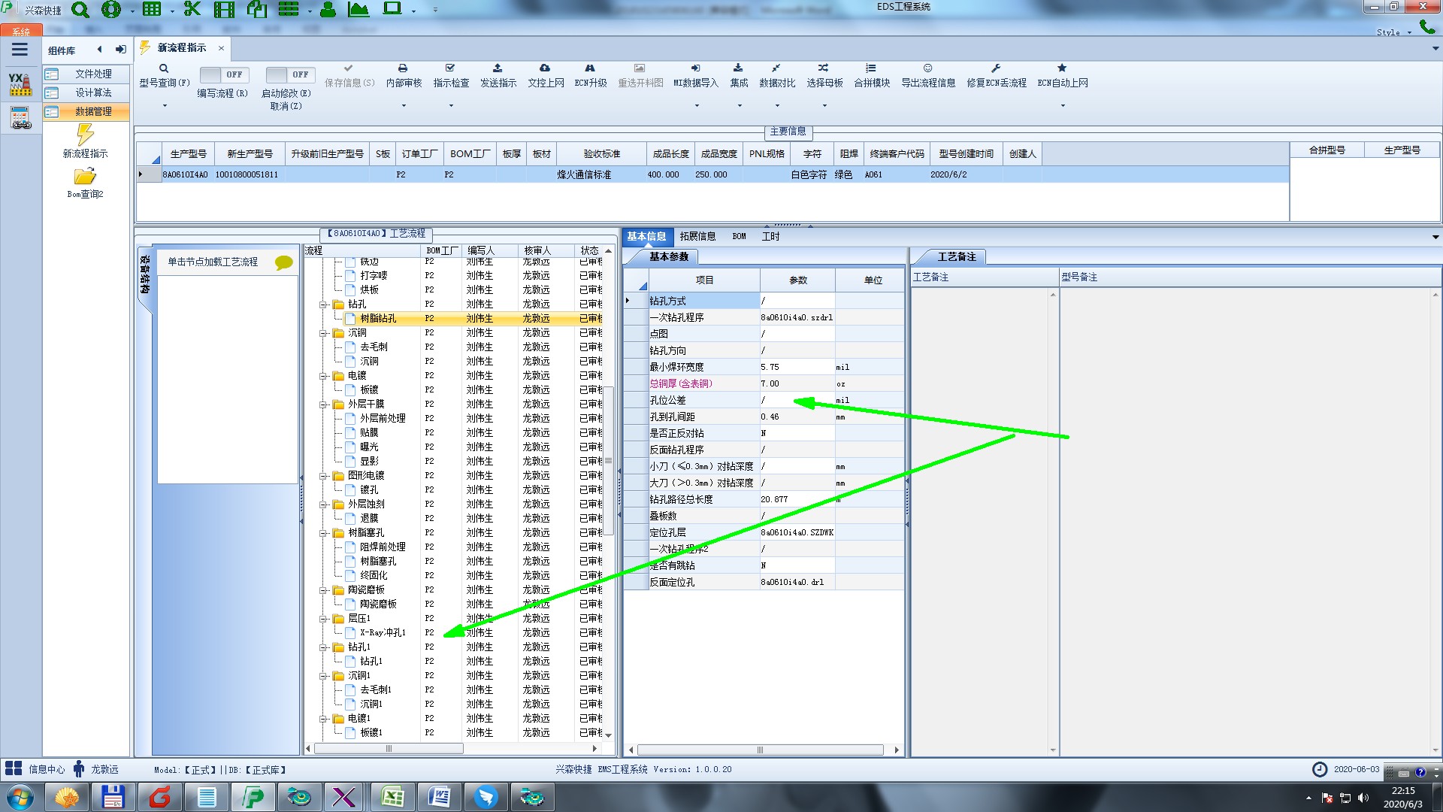Open dropdown arrow under 数据对比
The width and height of the screenshot is (1443, 812).
(x=777, y=106)
